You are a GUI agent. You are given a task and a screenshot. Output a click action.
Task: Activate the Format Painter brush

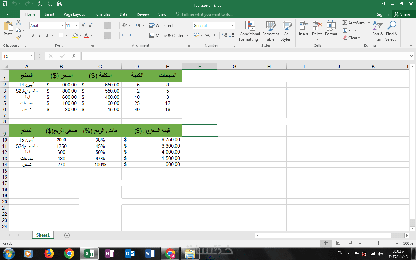[19, 38]
